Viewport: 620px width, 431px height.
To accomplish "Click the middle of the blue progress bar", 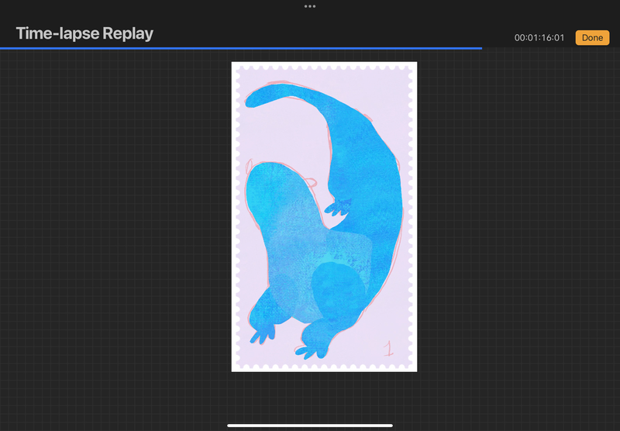I will click(x=240, y=48).
